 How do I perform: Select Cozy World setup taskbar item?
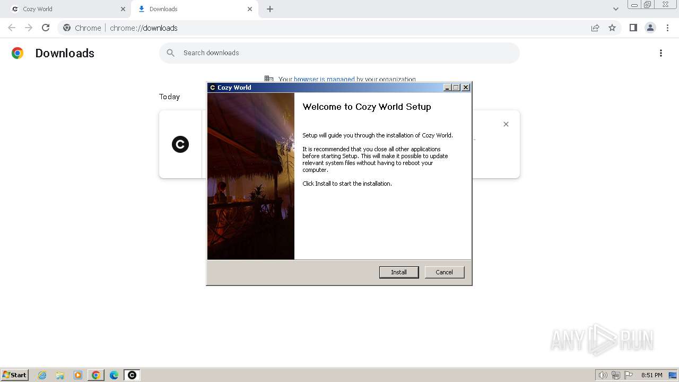pos(132,375)
